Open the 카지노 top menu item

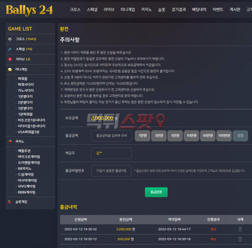pyautogui.click(x=146, y=10)
